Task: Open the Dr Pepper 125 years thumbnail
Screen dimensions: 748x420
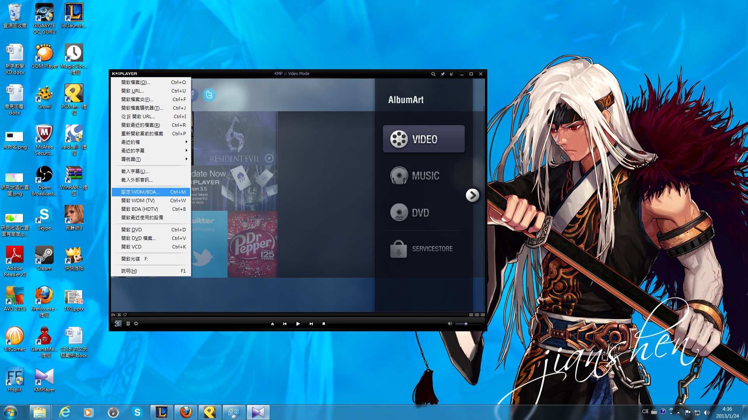Action: pos(252,244)
